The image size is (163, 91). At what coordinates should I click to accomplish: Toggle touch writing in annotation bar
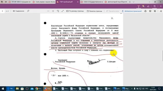pyautogui.click(x=155, y=6)
